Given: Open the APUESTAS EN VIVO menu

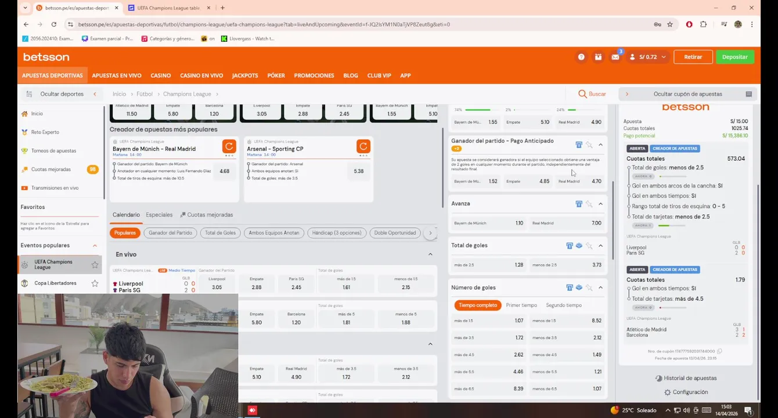Looking at the screenshot, I should point(117,75).
